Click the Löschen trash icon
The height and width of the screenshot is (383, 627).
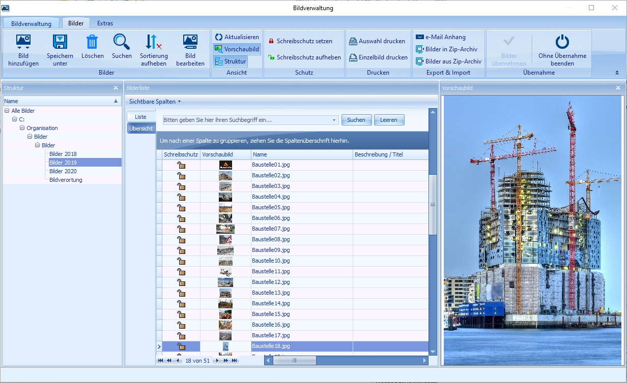pos(92,42)
